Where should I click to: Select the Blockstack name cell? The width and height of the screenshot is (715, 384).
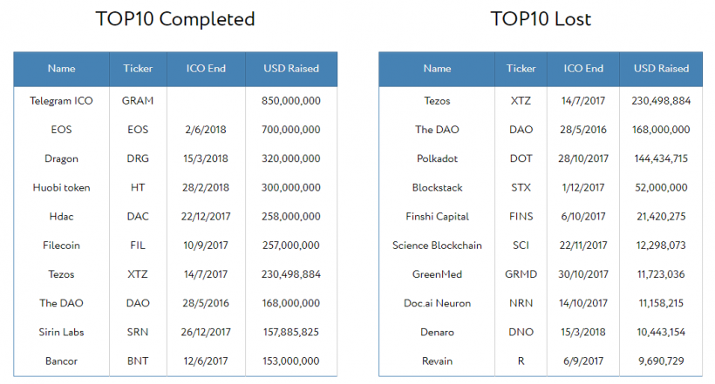coord(437,187)
